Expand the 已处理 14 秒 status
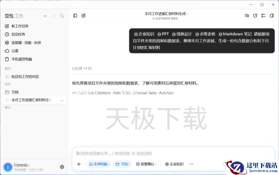This screenshot has width=279, height=175. (82, 69)
